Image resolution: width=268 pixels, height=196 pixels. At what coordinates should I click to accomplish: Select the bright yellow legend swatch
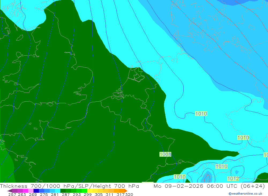90,191
